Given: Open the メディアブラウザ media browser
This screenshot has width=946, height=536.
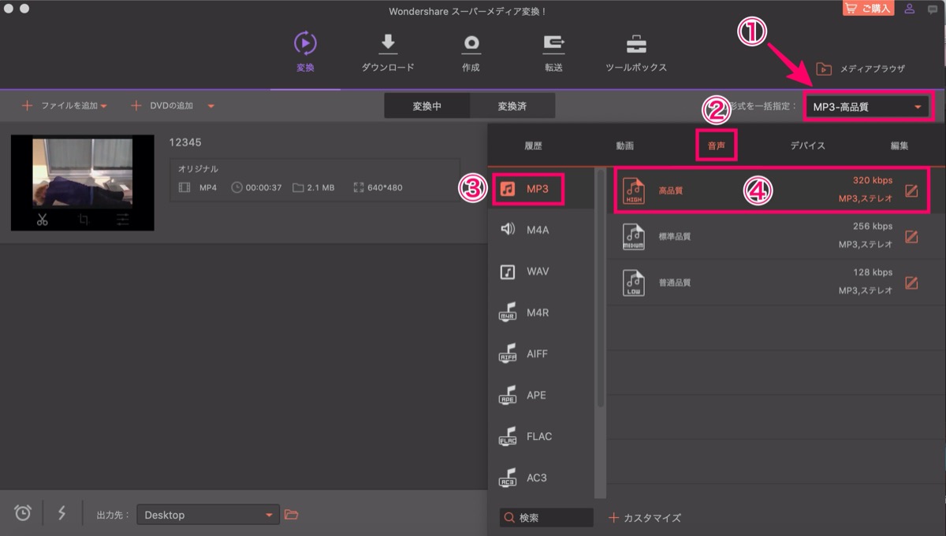Looking at the screenshot, I should (x=860, y=68).
